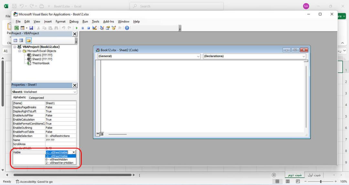Toggle Folders view in the Project pane

pos(28,40)
